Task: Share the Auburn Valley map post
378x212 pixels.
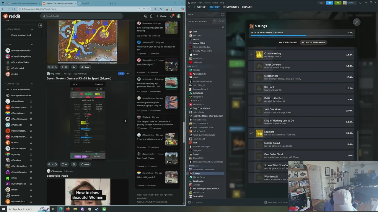Action: (x=85, y=67)
